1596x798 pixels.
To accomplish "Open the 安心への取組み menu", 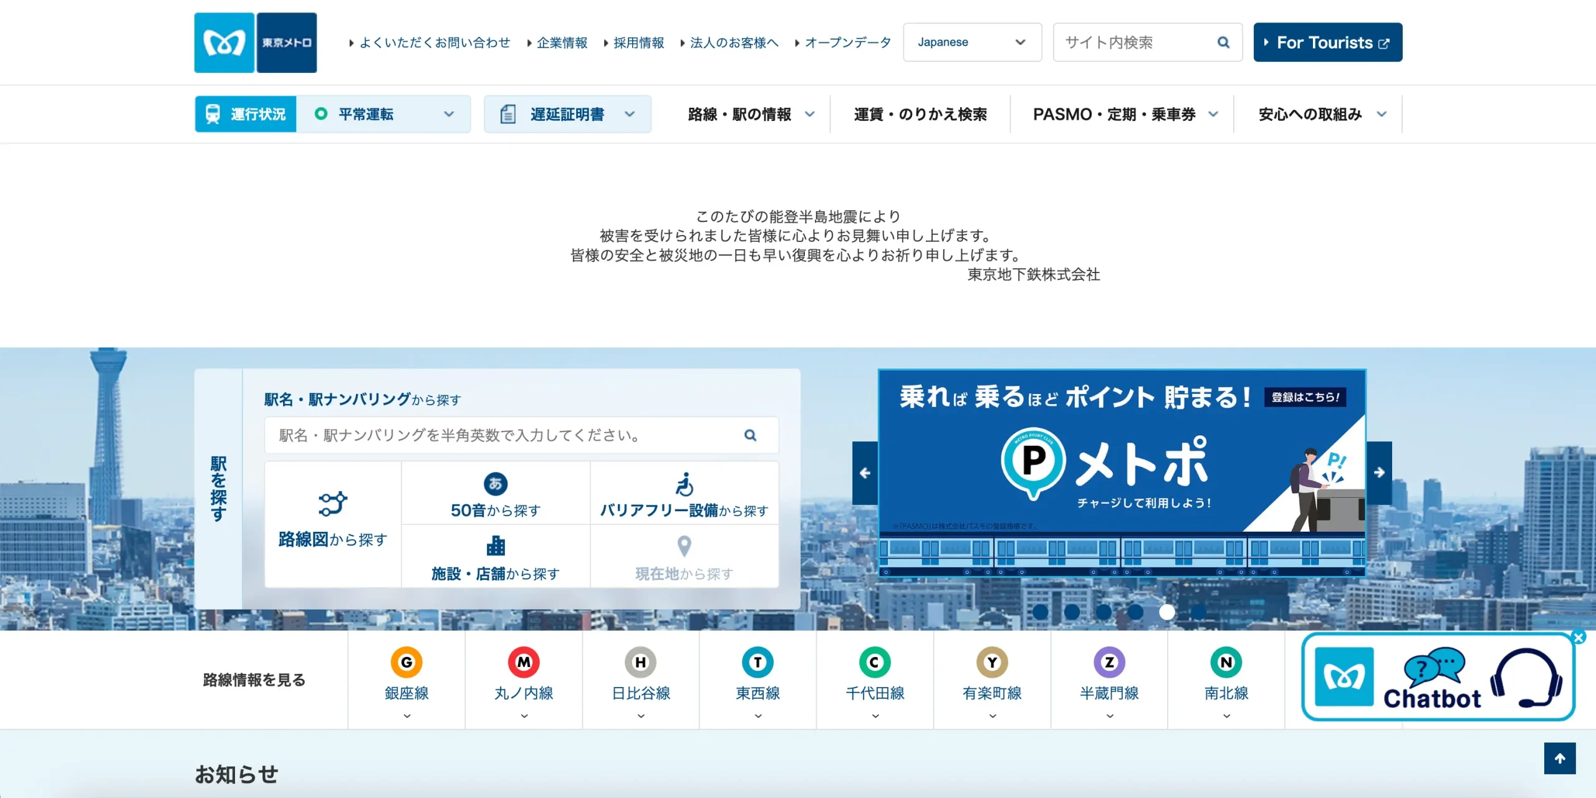I will pos(1322,114).
